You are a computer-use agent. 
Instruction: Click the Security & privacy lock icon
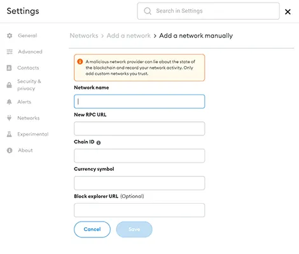9,85
